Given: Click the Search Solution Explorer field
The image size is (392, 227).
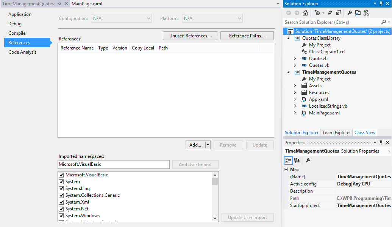Looking at the screenshot, I should (332, 22).
